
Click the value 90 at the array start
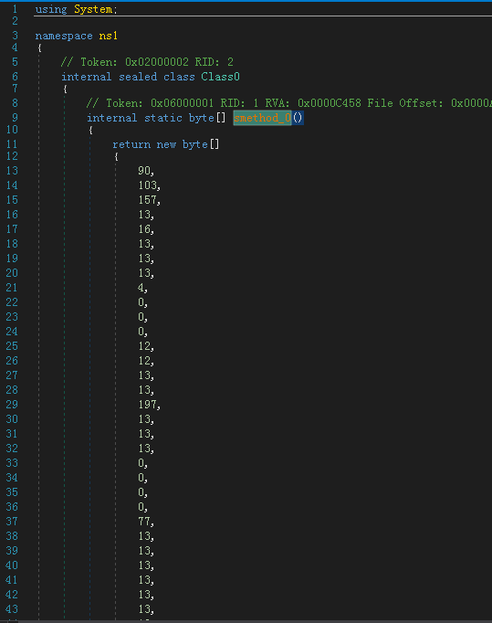pyautogui.click(x=144, y=171)
